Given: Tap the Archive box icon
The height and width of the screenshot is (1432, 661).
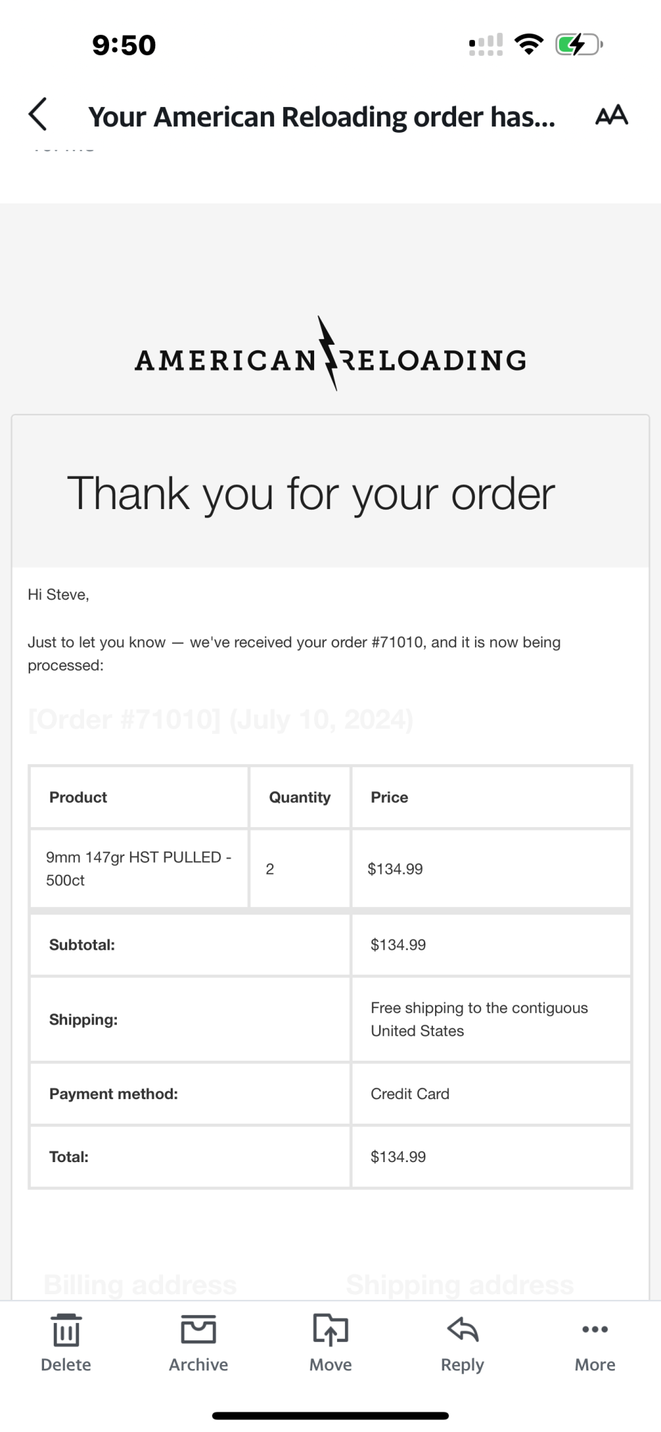Looking at the screenshot, I should [x=198, y=1329].
